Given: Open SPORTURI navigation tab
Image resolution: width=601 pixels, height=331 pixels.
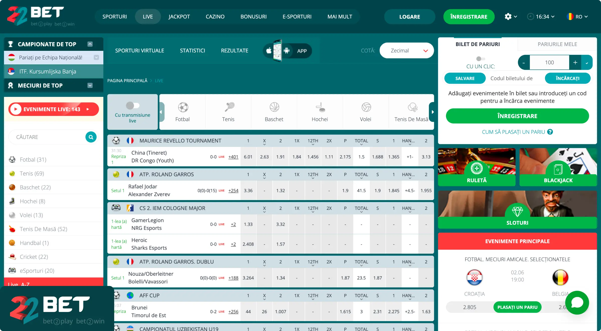Looking at the screenshot, I should 115,17.
